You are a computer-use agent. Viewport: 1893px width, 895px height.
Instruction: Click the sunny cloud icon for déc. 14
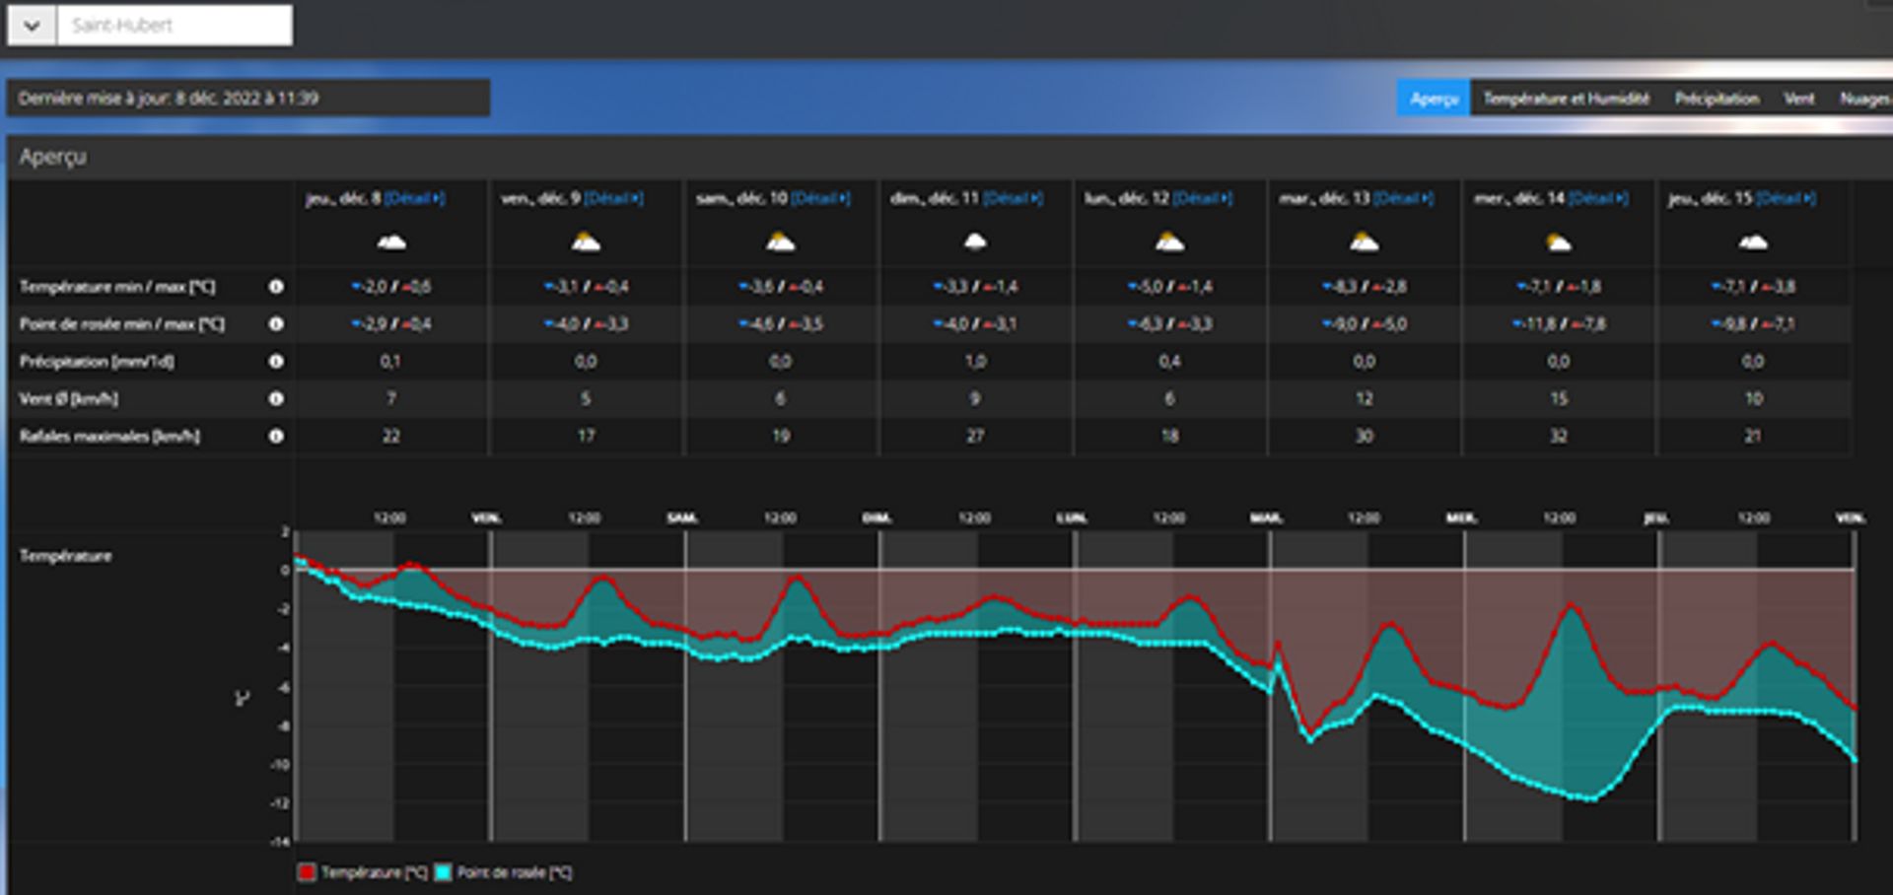coord(1558,241)
